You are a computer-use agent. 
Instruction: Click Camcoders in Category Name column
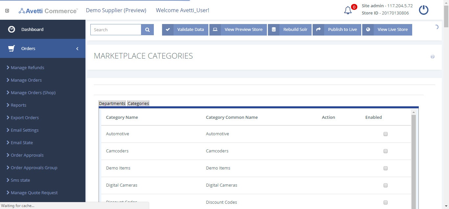coord(117,151)
